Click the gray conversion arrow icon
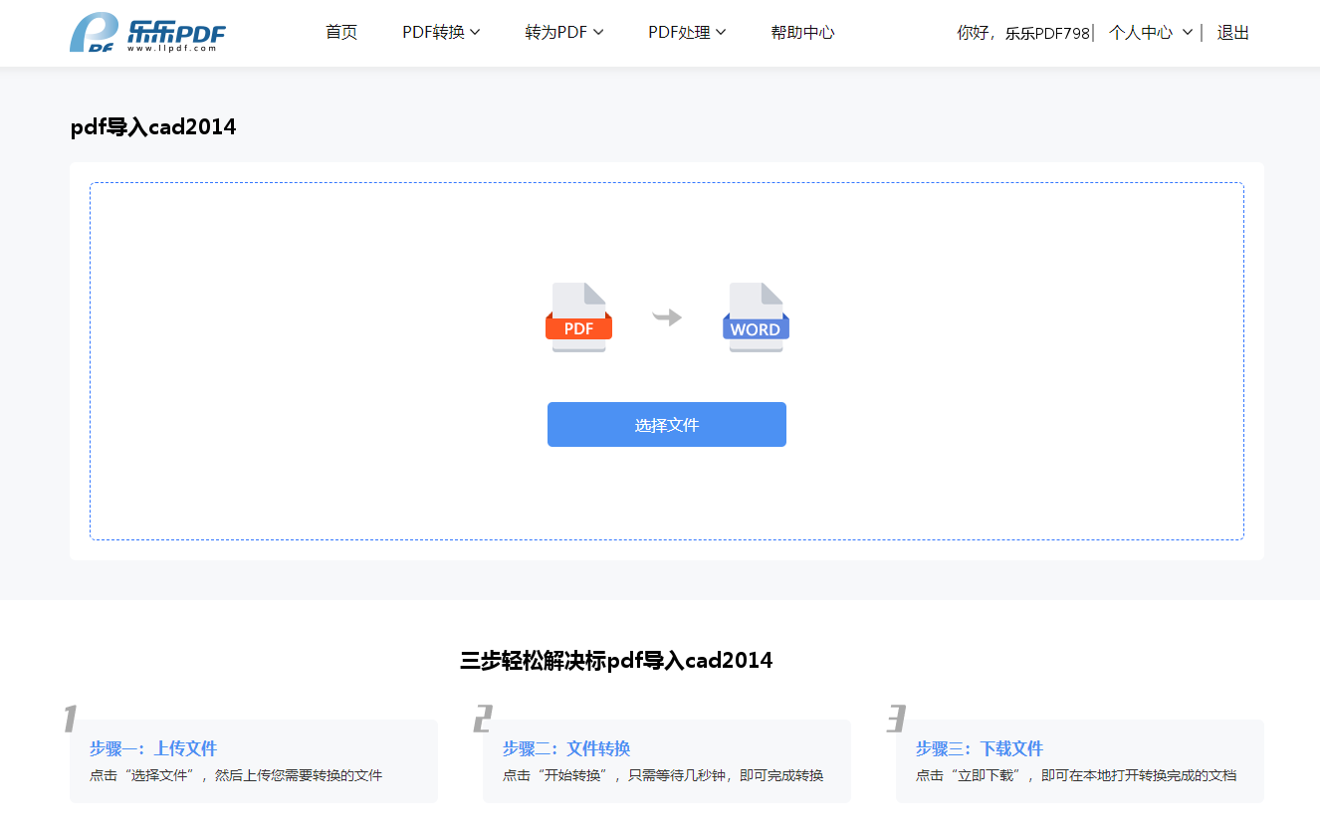 [667, 317]
